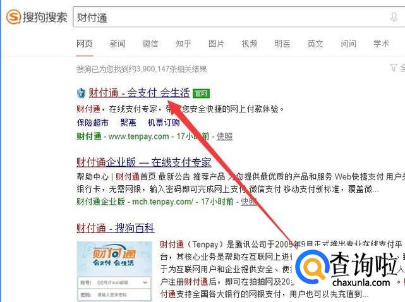Open the 财付通 - 会支付 会生活 result

point(140,93)
